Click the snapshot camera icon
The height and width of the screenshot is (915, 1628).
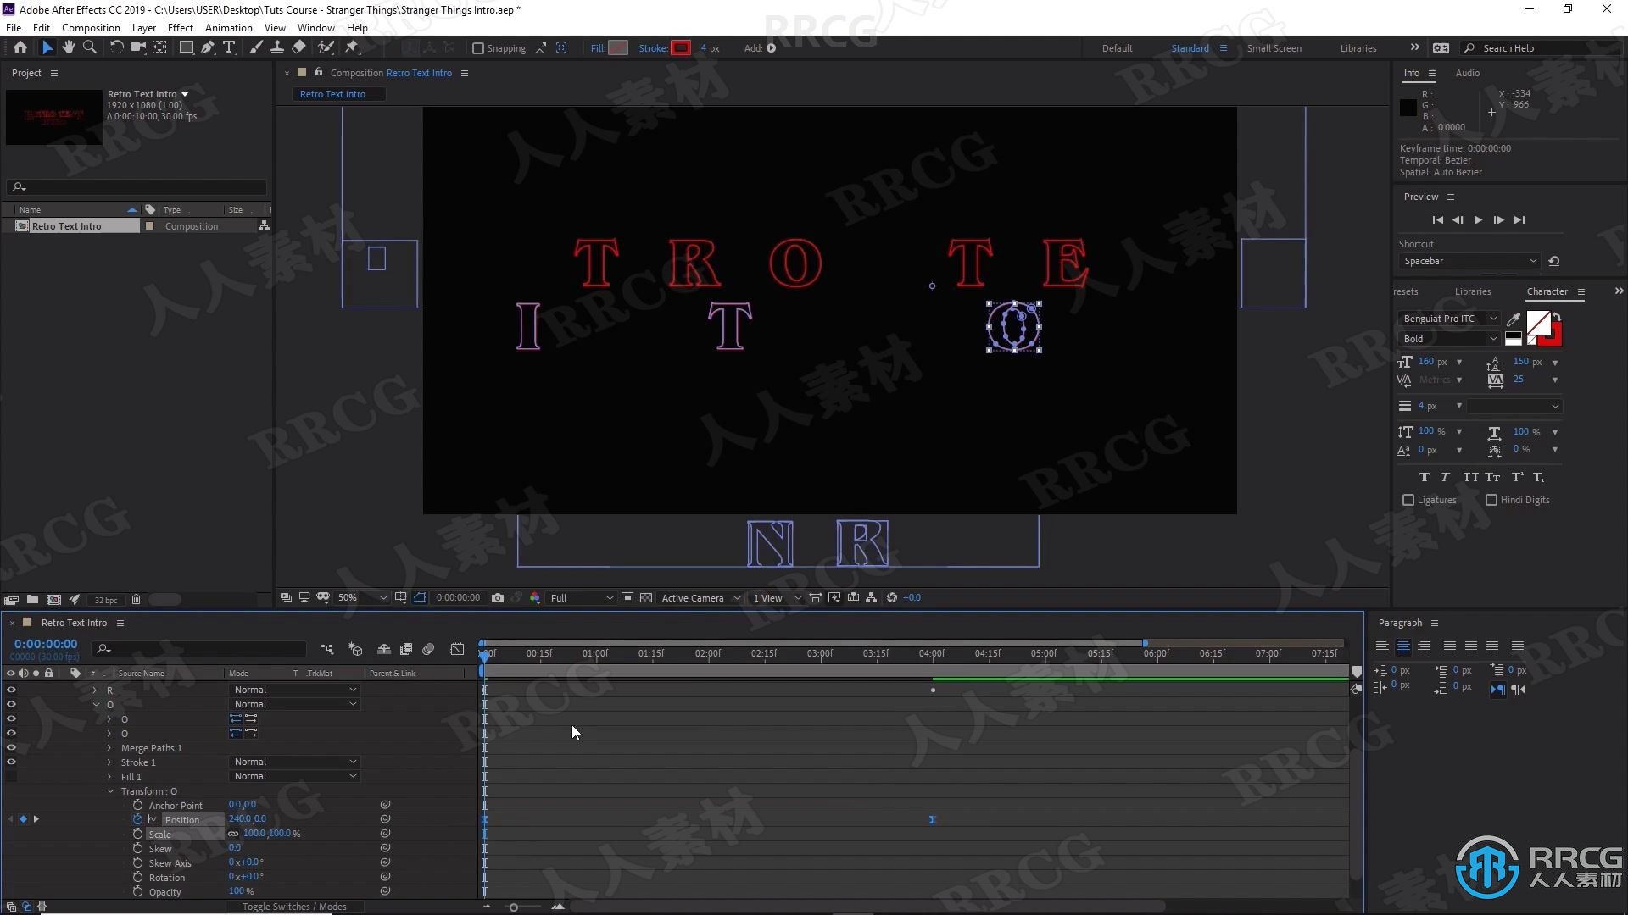click(x=498, y=598)
